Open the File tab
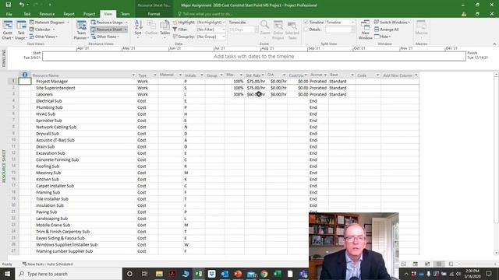Image resolution: width=499 pixels, height=280 pixels. pyautogui.click(x=9, y=14)
